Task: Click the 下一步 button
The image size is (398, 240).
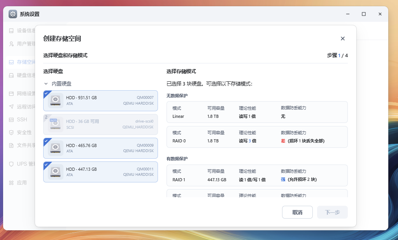Action: point(332,212)
